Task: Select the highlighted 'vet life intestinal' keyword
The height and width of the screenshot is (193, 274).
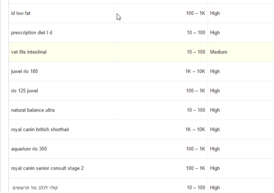Action: (29, 52)
